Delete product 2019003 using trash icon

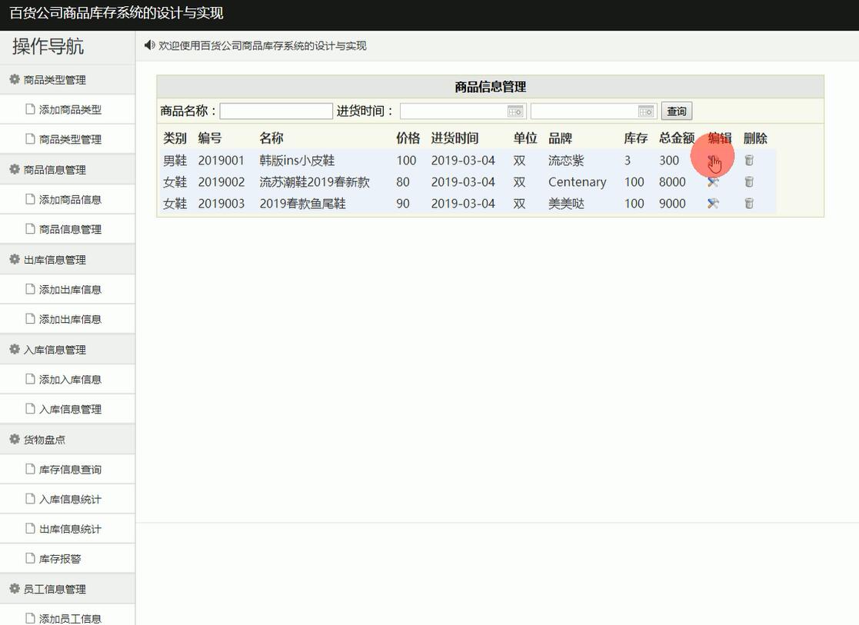(749, 204)
